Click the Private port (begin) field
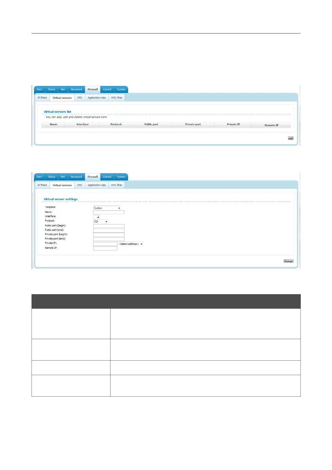Screen dimensions: 332x470 pos(109,235)
